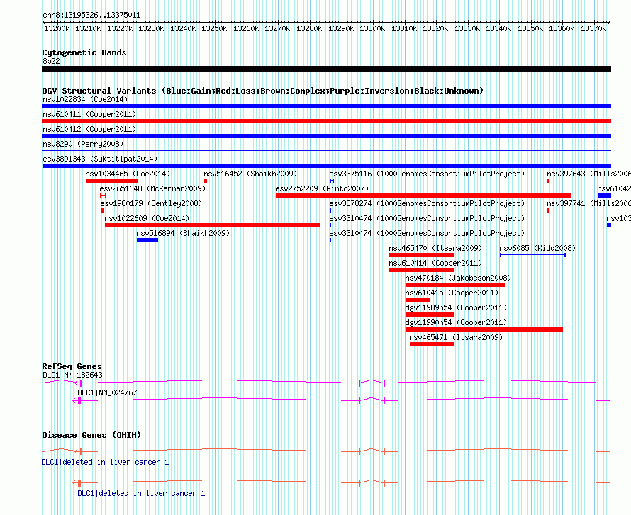Click the red bar under nsv465471
631x515 pixels.
pos(432,344)
